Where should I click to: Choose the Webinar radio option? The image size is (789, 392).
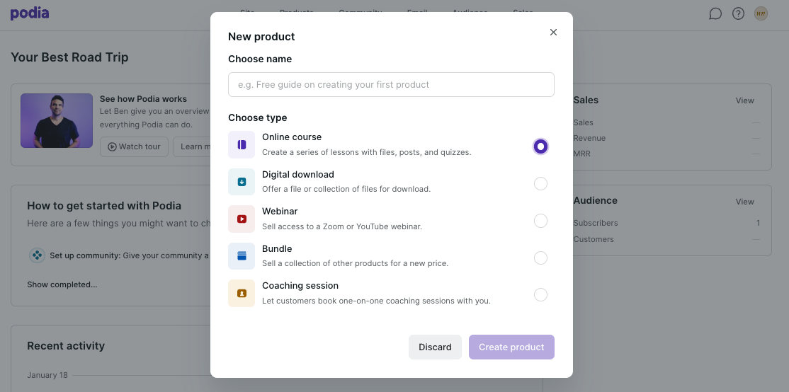[x=540, y=221]
